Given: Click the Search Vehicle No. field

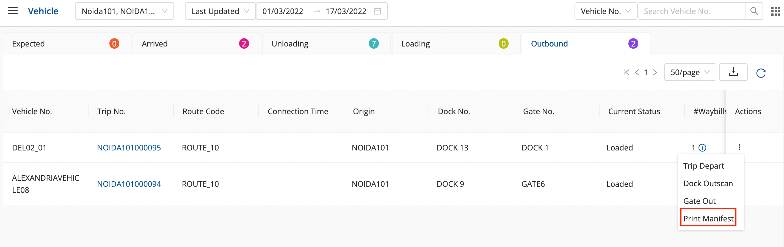Looking at the screenshot, I should click(691, 11).
